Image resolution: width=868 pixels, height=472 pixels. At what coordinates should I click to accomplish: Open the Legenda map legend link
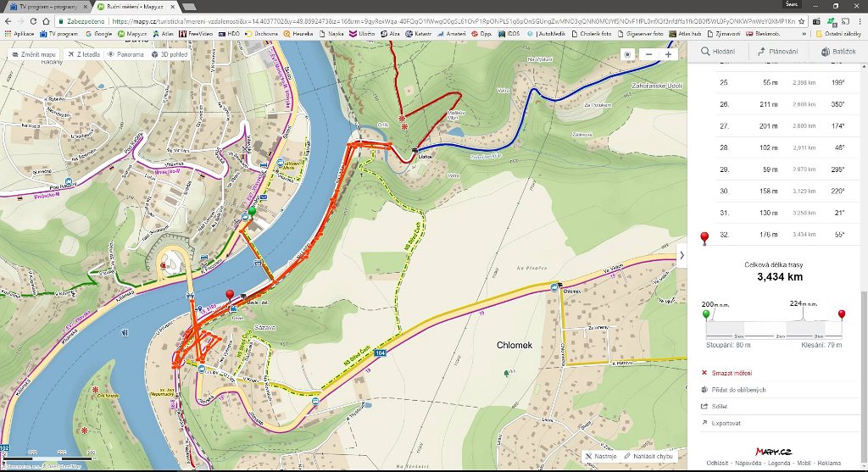click(x=779, y=464)
